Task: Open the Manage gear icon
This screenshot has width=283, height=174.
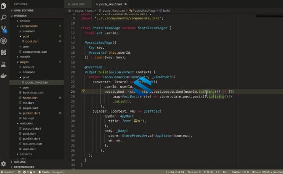Action: (x=3, y=164)
